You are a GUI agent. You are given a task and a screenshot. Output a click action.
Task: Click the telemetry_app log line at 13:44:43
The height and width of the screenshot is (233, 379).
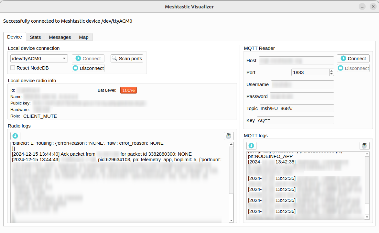click(x=117, y=160)
